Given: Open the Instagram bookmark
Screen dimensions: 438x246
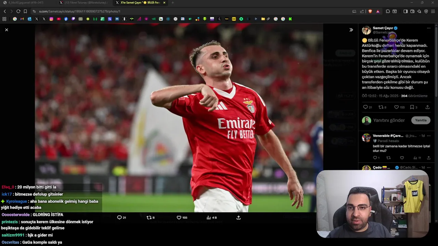Looking at the screenshot, I should pyautogui.click(x=51, y=19).
